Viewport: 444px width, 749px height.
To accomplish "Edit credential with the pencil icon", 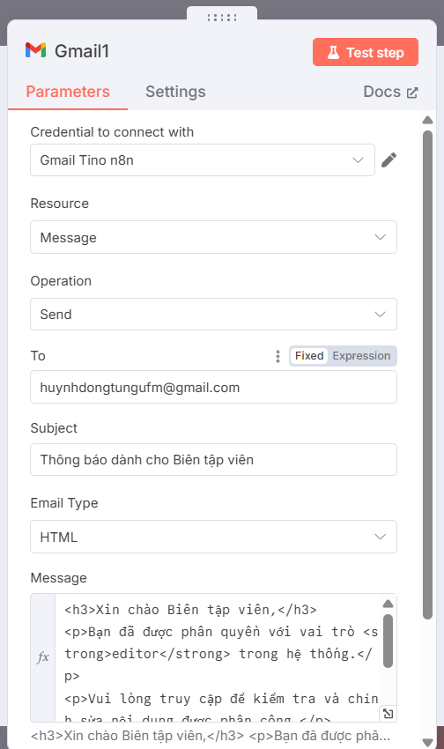I will [388, 160].
